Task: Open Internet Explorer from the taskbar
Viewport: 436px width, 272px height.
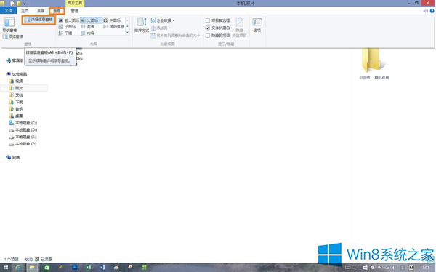Action: (18, 268)
